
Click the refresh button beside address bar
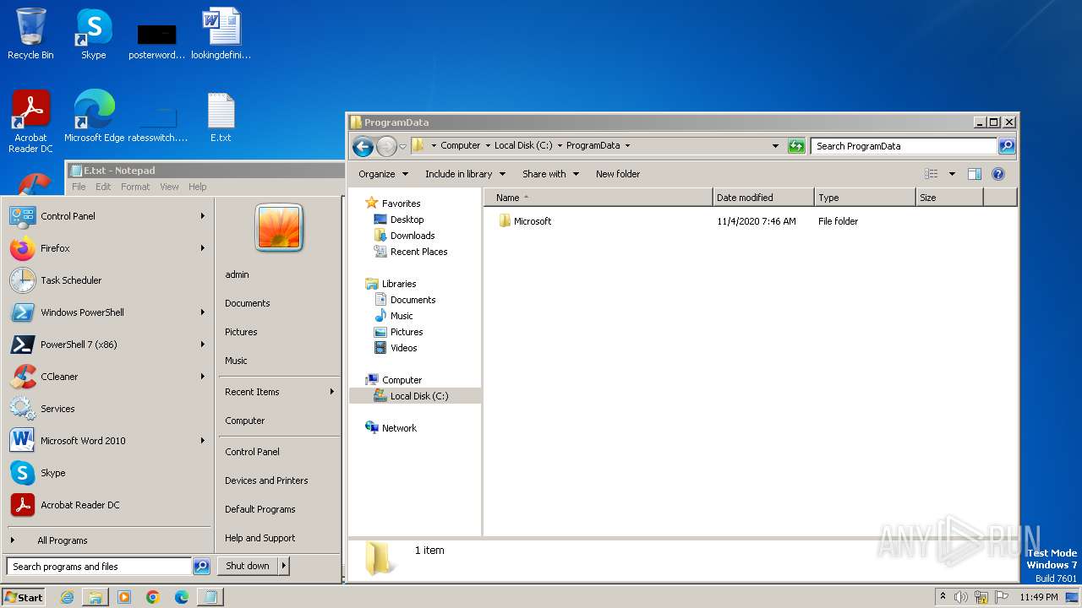click(796, 146)
